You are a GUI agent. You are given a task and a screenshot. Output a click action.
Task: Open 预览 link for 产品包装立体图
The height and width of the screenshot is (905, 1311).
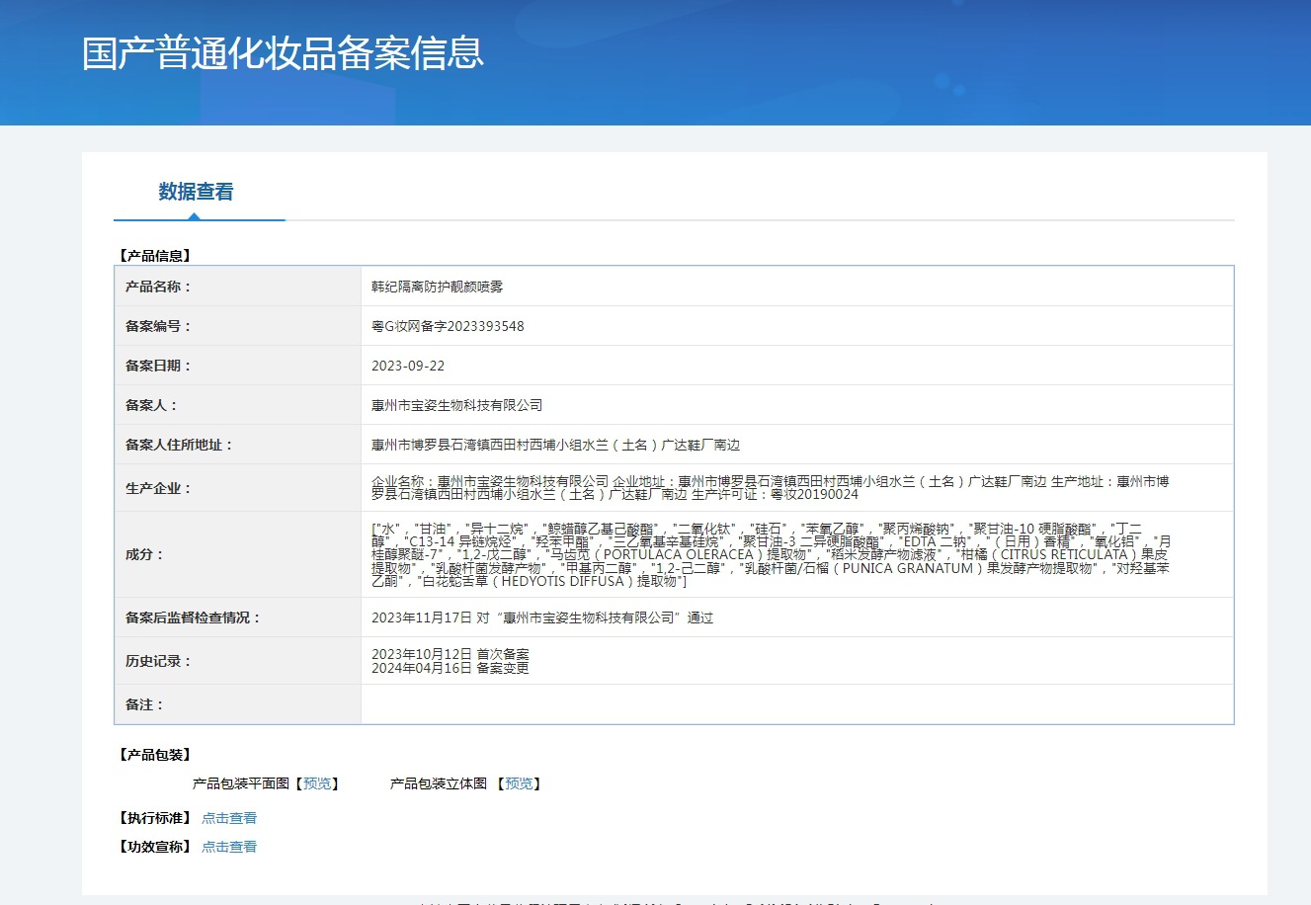click(x=519, y=783)
